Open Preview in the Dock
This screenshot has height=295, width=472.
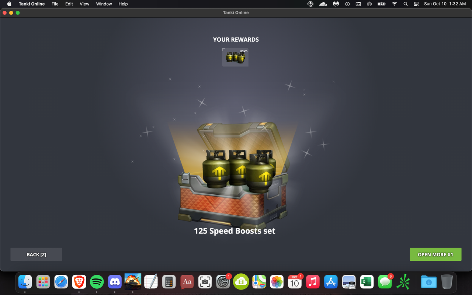(349, 282)
